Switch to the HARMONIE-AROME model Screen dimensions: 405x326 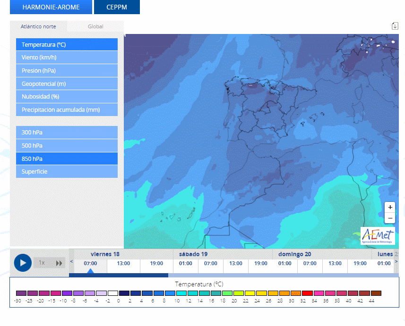(51, 7)
